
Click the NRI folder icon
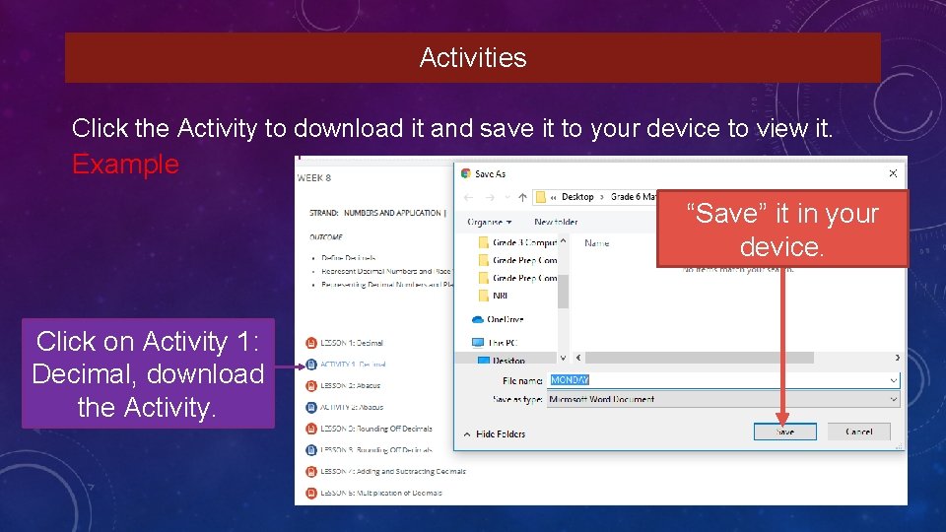click(483, 296)
